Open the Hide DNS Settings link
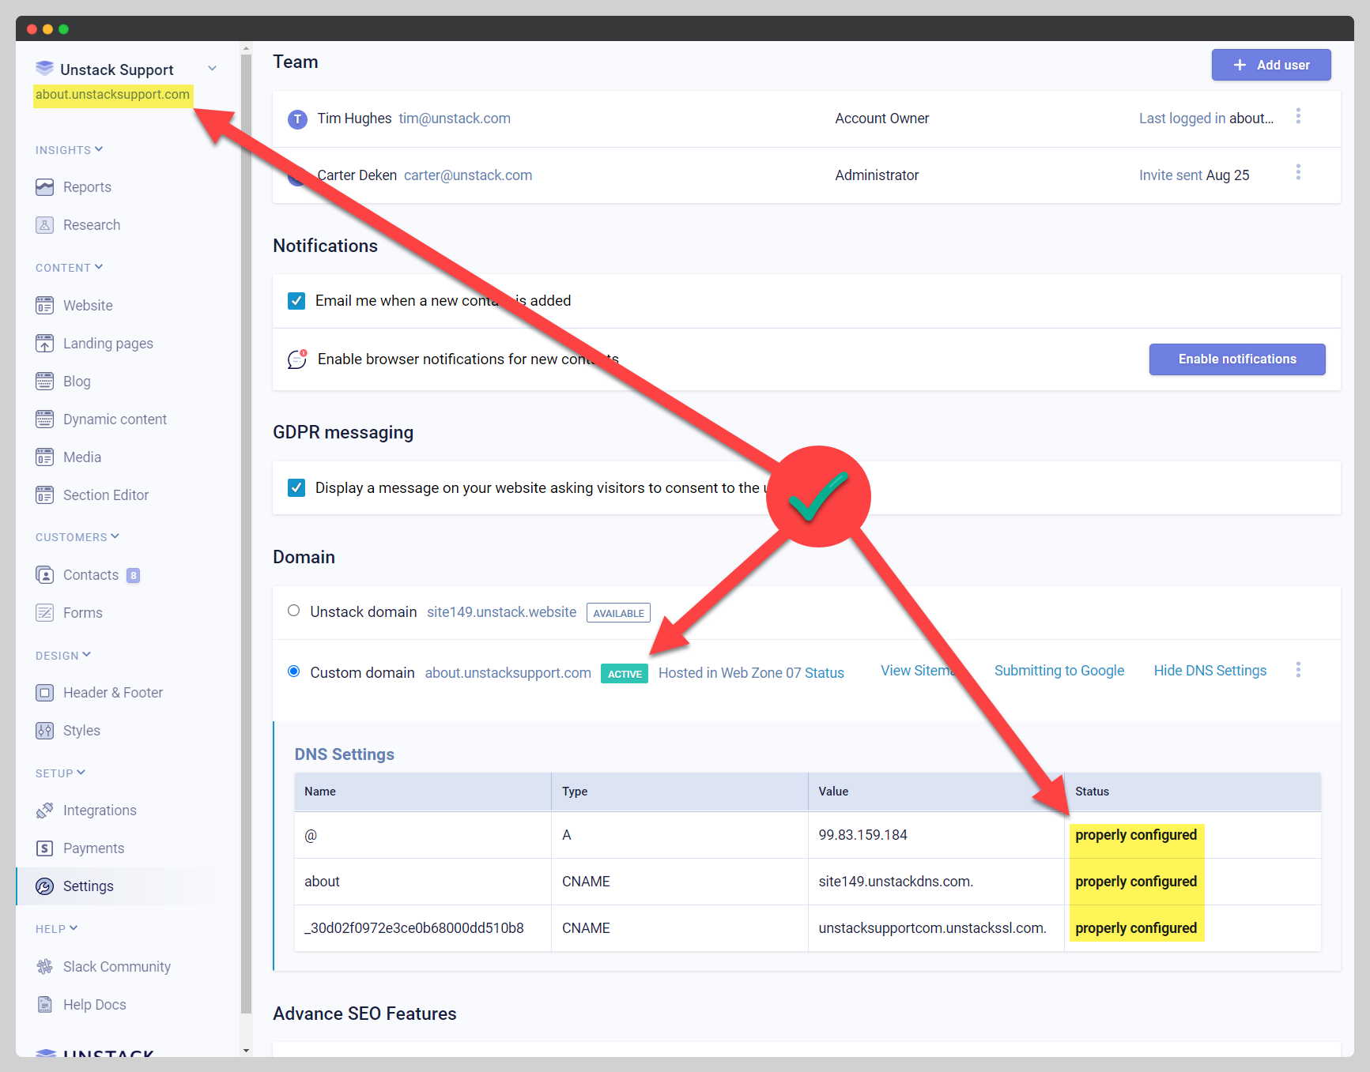The height and width of the screenshot is (1072, 1370). pos(1210,670)
